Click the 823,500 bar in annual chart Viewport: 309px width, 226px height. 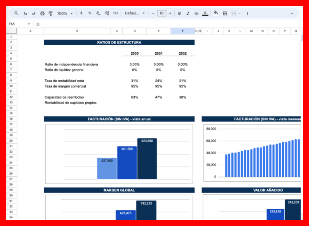point(147,159)
